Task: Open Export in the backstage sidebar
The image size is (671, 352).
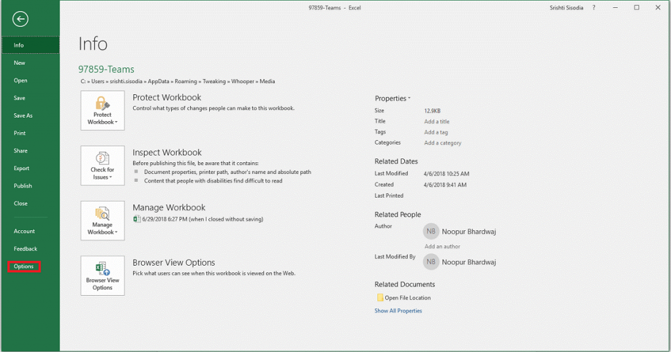Action: [x=22, y=168]
